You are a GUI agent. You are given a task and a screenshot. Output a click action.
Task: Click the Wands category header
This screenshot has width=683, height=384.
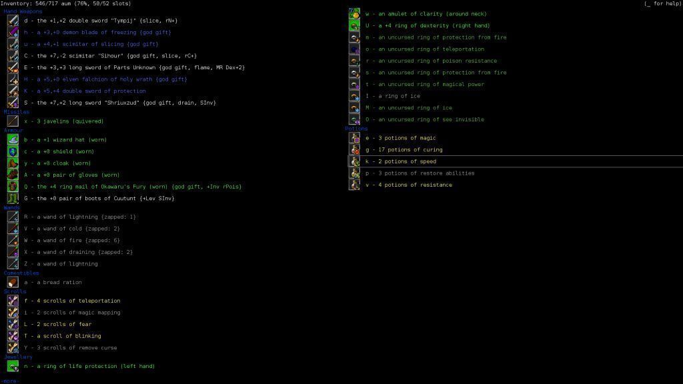click(x=11, y=208)
